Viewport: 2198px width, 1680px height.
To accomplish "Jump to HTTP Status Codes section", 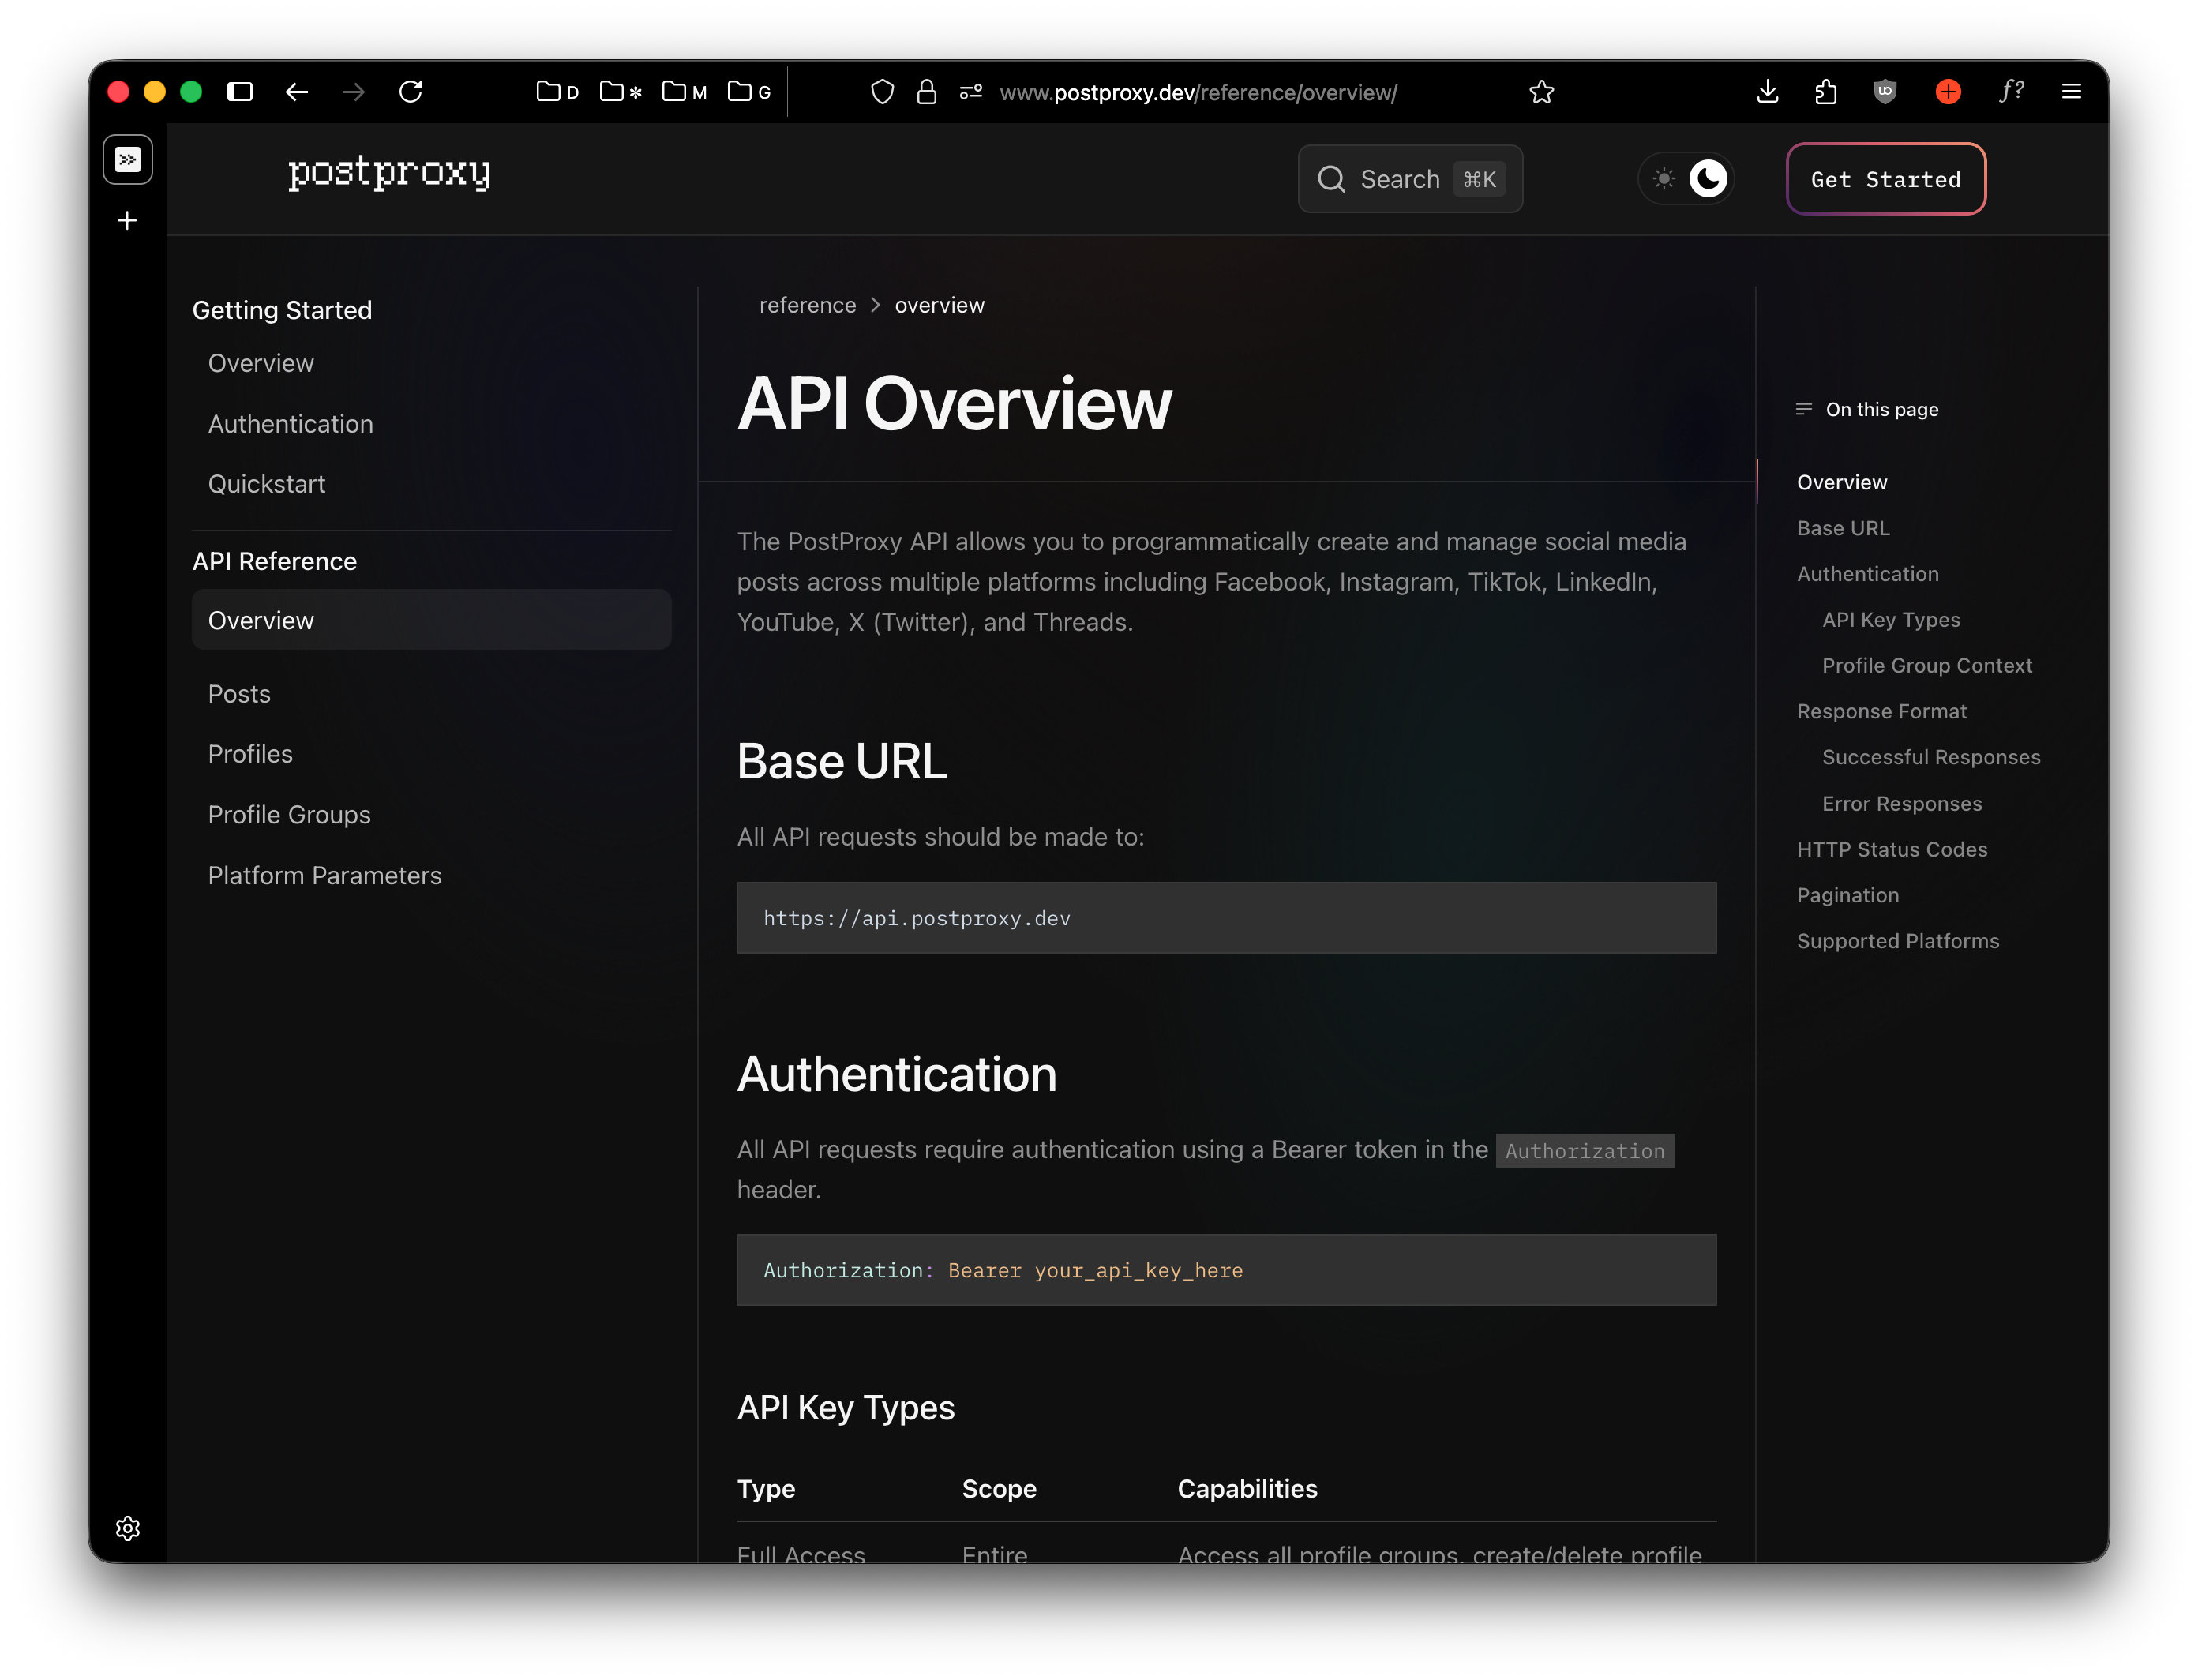I will [x=1891, y=849].
